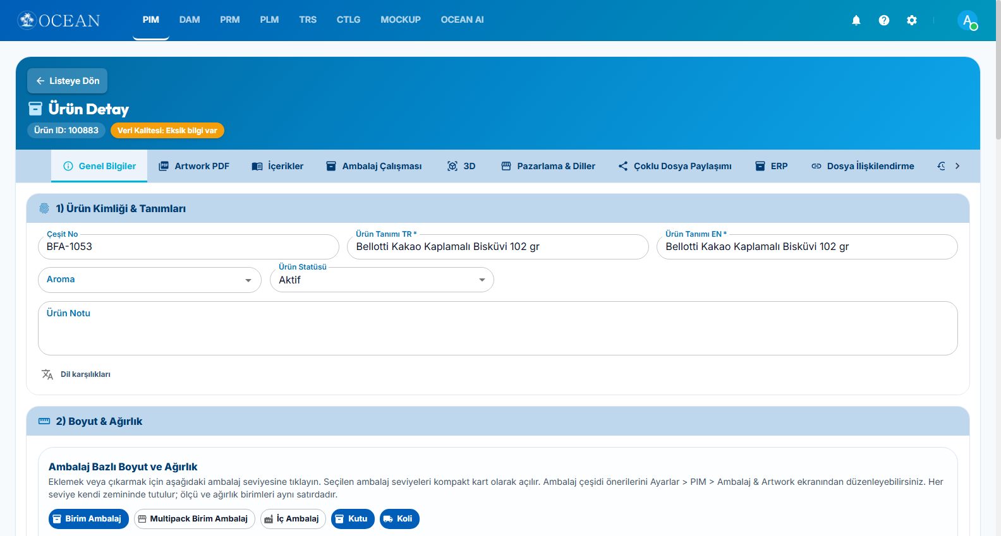The height and width of the screenshot is (536, 1001).
Task: Click the ruler icon in Boyut & Ağırlık header
Action: click(44, 421)
